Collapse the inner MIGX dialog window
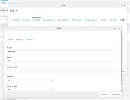This screenshot has height=100, width=130. click(x=115, y=28)
